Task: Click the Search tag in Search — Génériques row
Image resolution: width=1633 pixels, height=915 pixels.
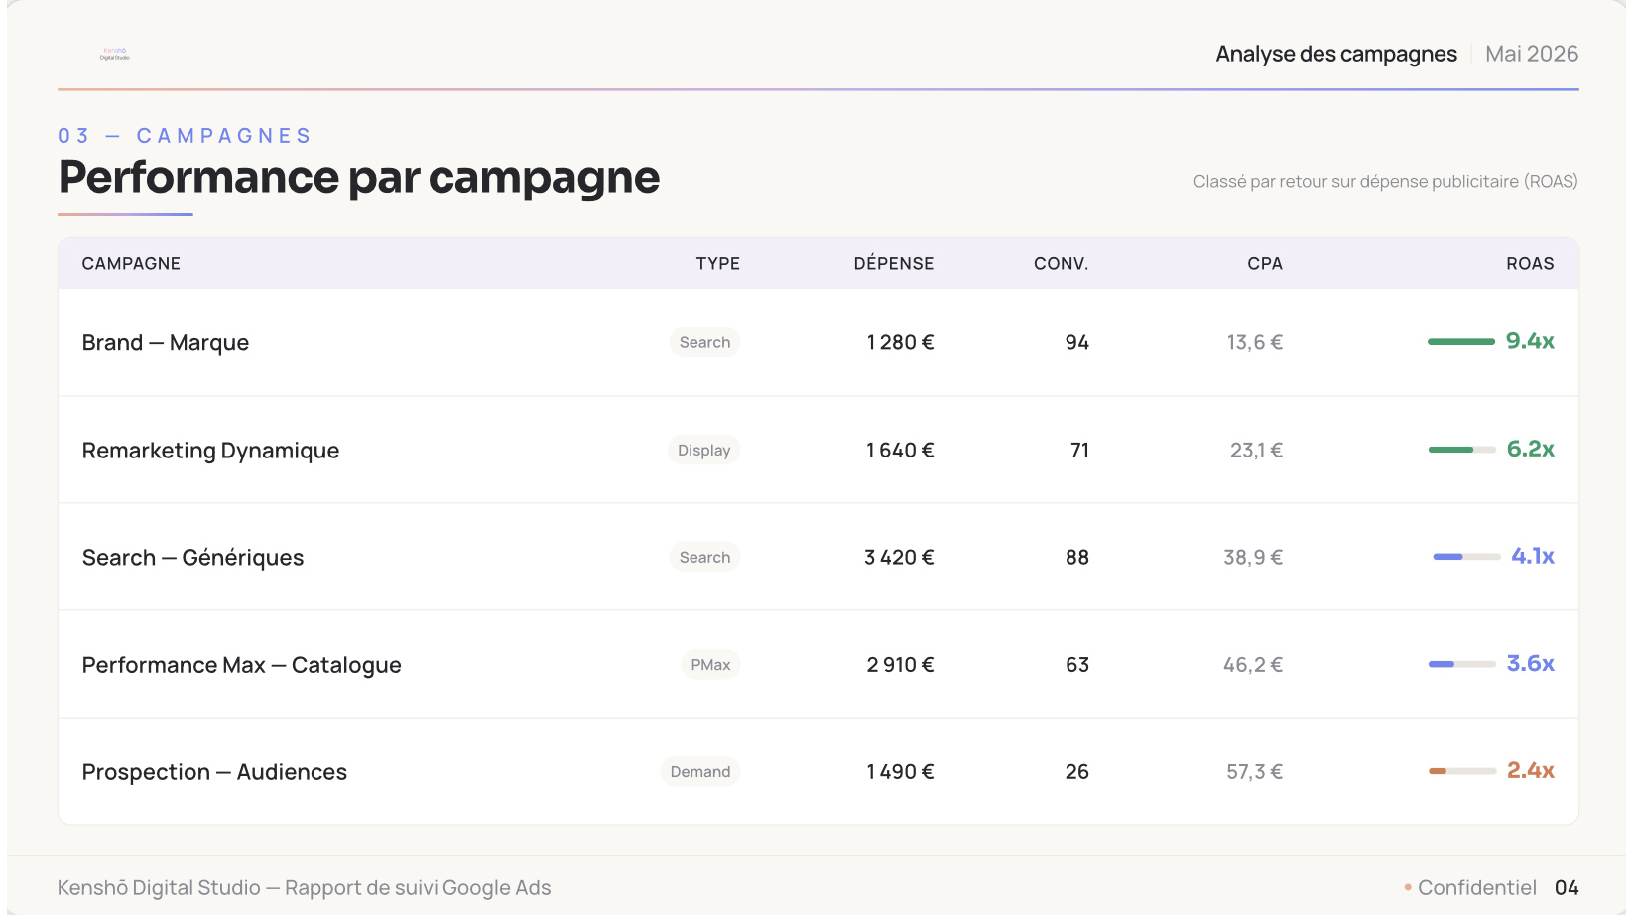Action: point(704,557)
